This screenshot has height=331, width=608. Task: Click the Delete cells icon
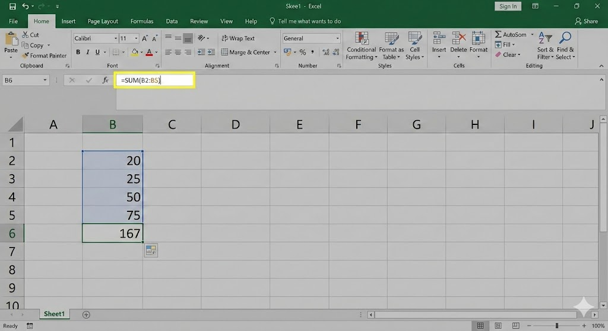pos(458,43)
